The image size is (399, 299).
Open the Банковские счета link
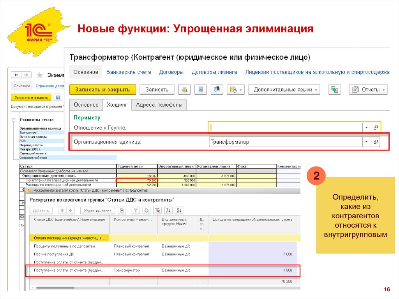click(x=129, y=72)
